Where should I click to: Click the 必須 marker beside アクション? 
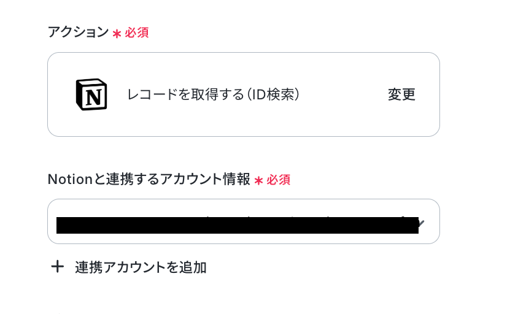tap(137, 33)
